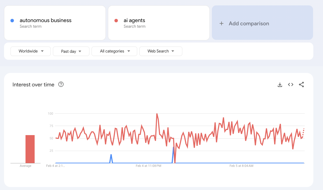Edit the ai agents search term
The width and height of the screenshot is (323, 190).
134,20
